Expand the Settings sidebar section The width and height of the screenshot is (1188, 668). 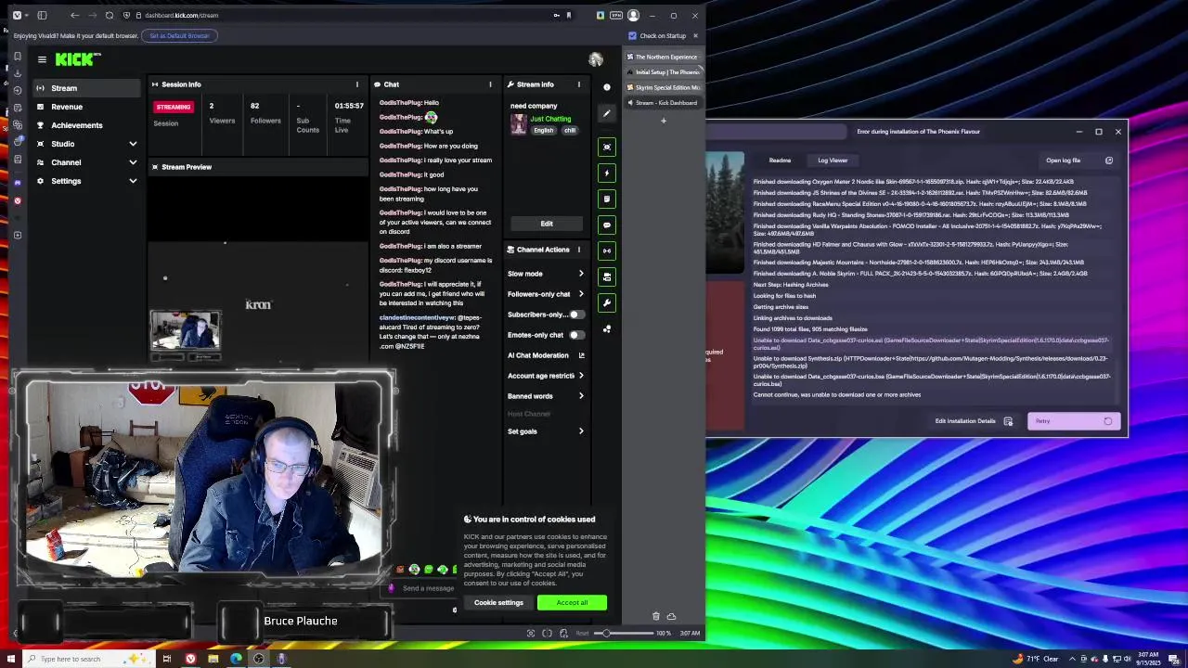tap(133, 181)
